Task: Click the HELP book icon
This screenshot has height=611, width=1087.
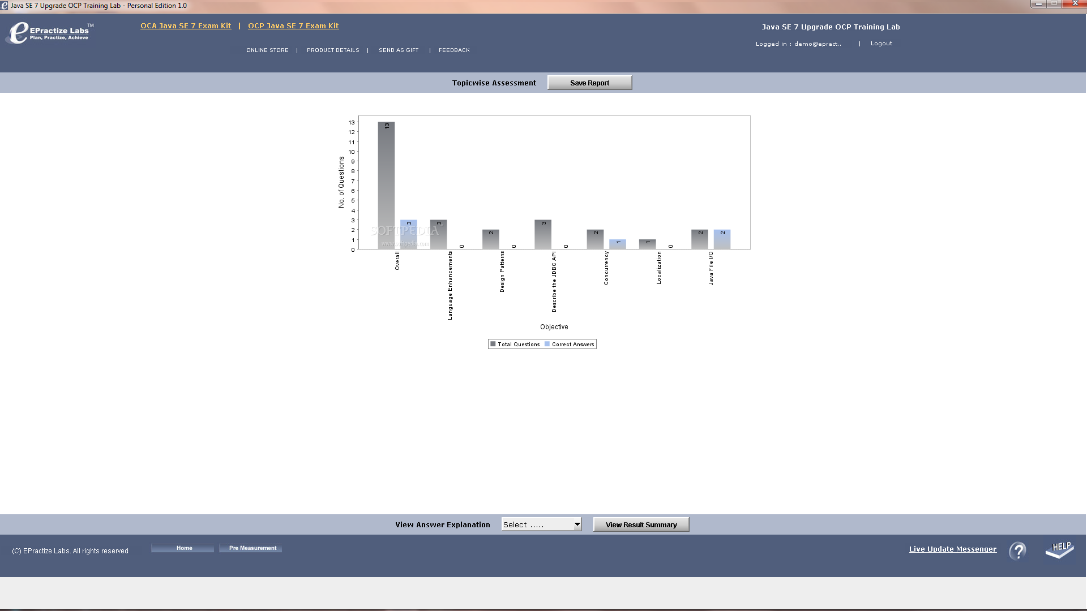Action: point(1060,550)
